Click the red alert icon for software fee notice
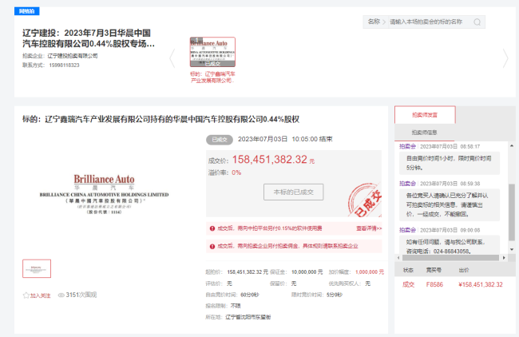This screenshot has height=337, width=519. coord(211,228)
